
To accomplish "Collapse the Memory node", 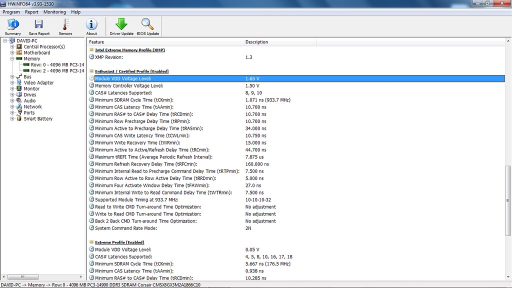I will [12, 59].
